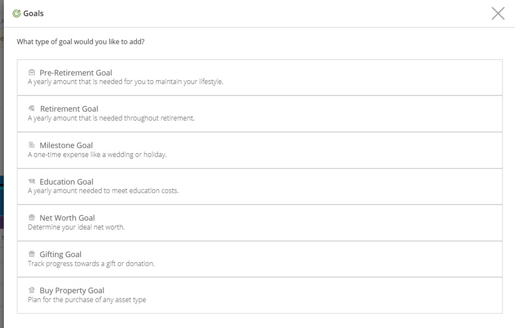Click the Milestone Goal rings icon
This screenshot has width=515, height=328.
click(x=32, y=145)
